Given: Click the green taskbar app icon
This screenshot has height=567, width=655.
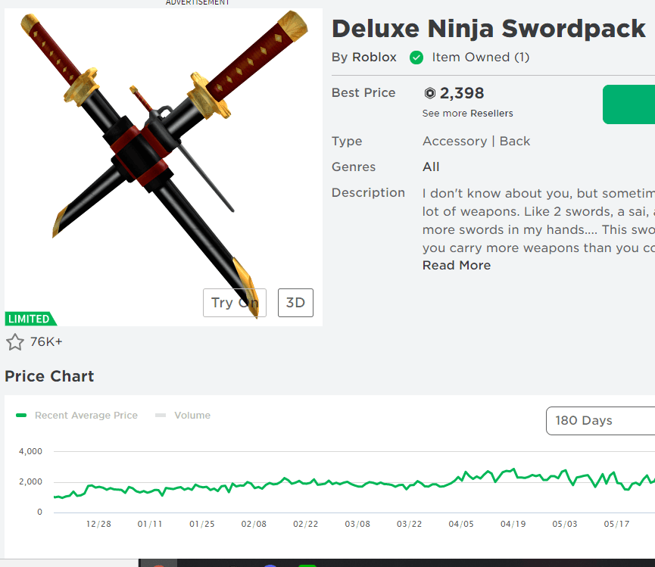Looking at the screenshot, I should click(307, 565).
